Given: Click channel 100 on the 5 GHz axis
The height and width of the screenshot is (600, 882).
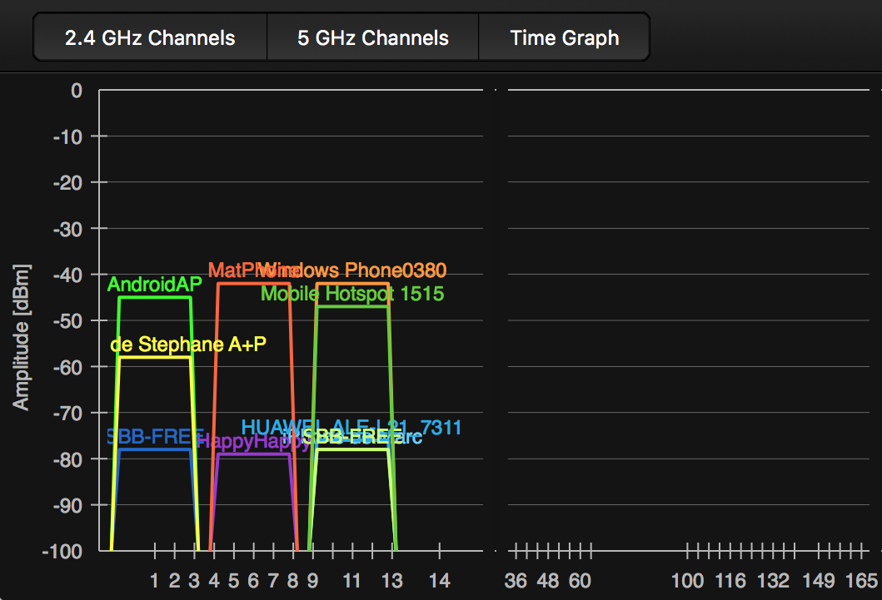Looking at the screenshot, I should pos(687,581).
